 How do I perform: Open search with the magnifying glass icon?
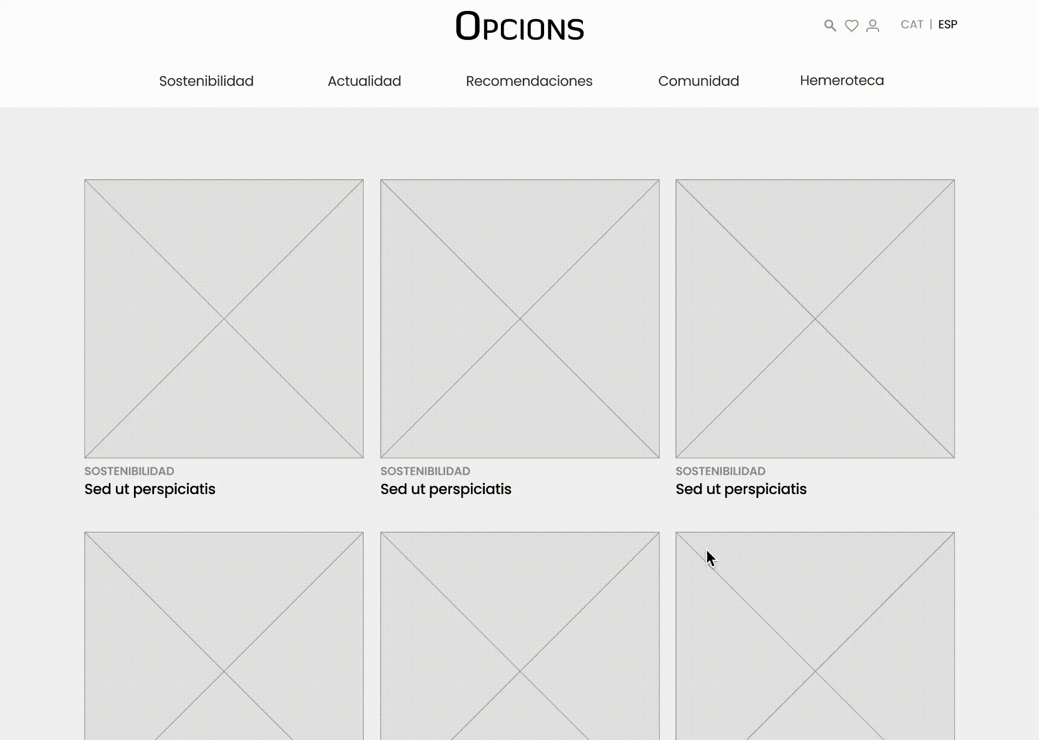[830, 26]
